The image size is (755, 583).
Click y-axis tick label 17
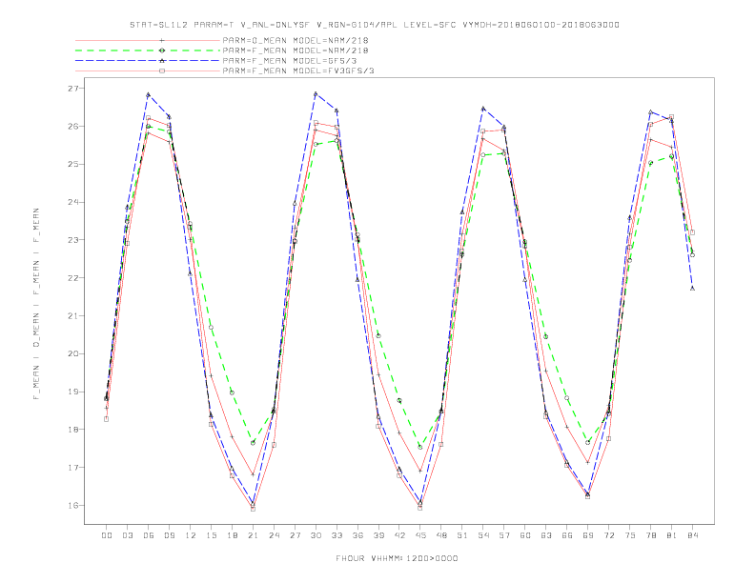point(73,468)
